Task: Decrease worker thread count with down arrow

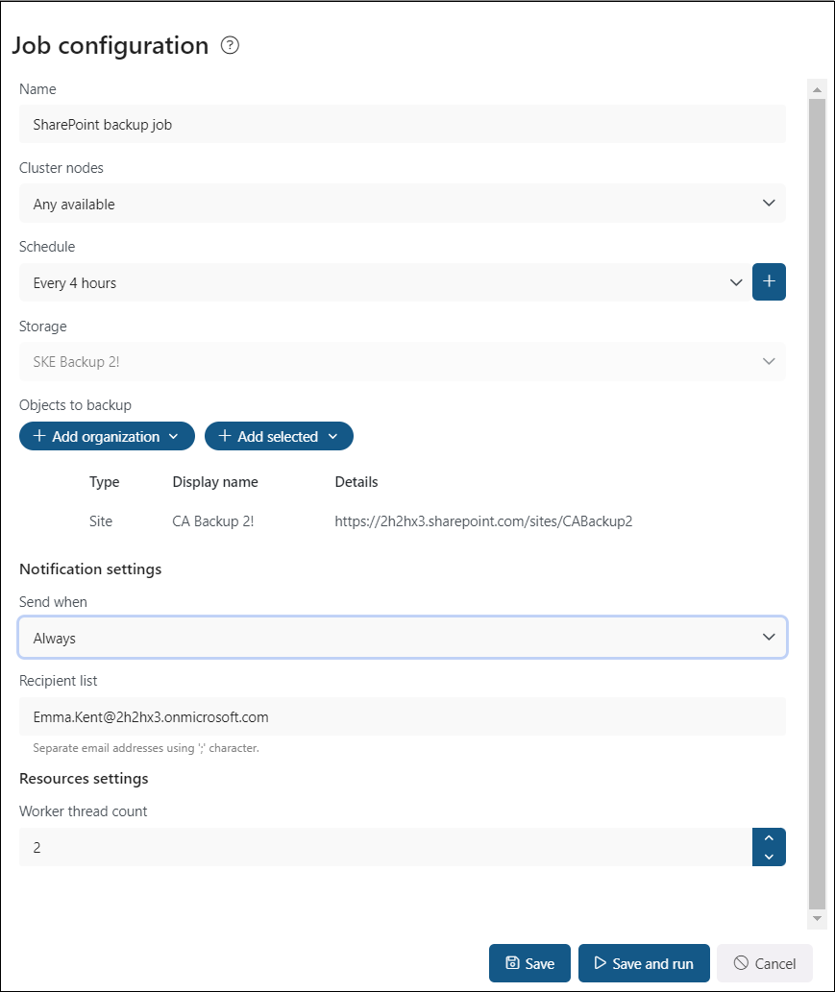Action: [x=769, y=857]
